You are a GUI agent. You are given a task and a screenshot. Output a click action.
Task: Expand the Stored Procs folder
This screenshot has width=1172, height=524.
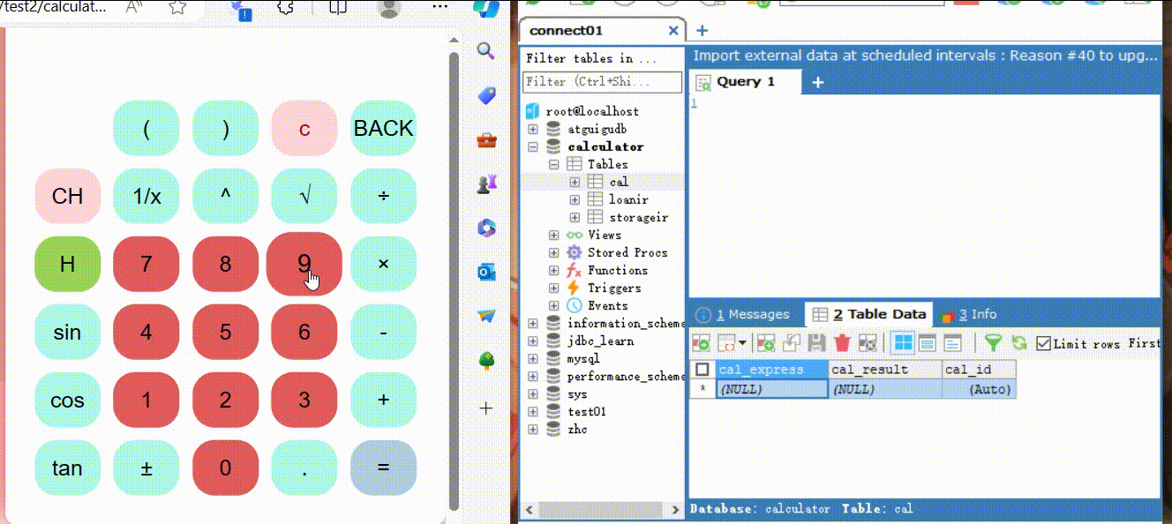[553, 252]
